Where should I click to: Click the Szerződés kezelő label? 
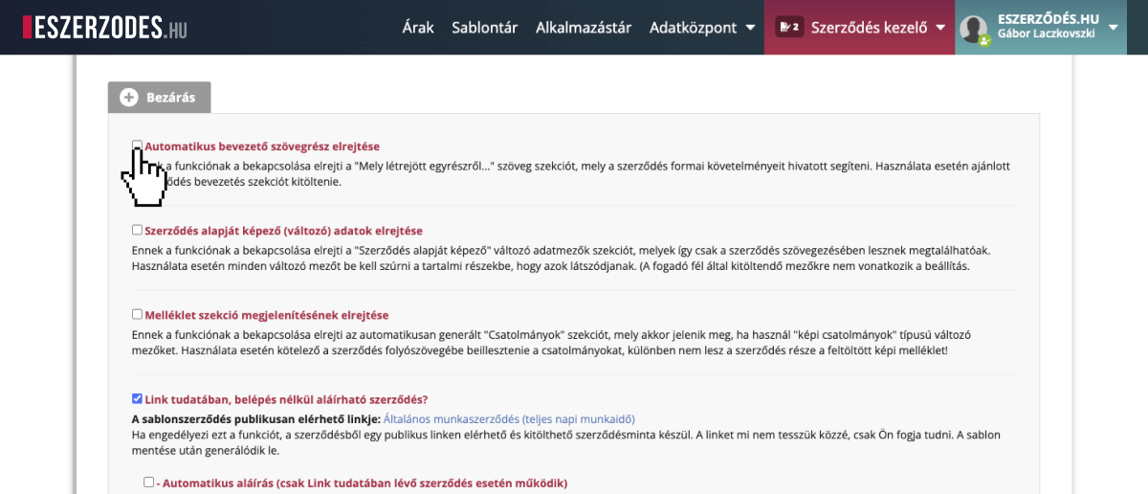[x=869, y=28]
